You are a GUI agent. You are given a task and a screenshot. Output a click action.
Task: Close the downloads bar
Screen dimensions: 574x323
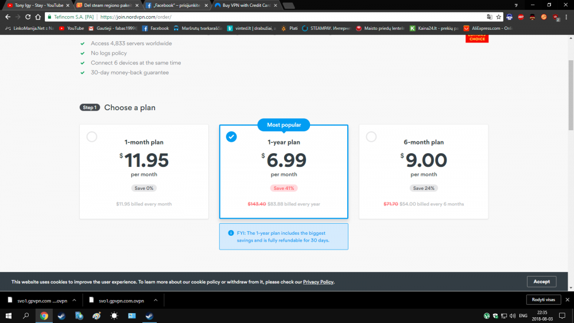(568, 299)
